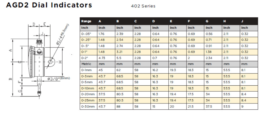Click the Range column header
Viewport: 263px width, 115px height.
point(86,21)
